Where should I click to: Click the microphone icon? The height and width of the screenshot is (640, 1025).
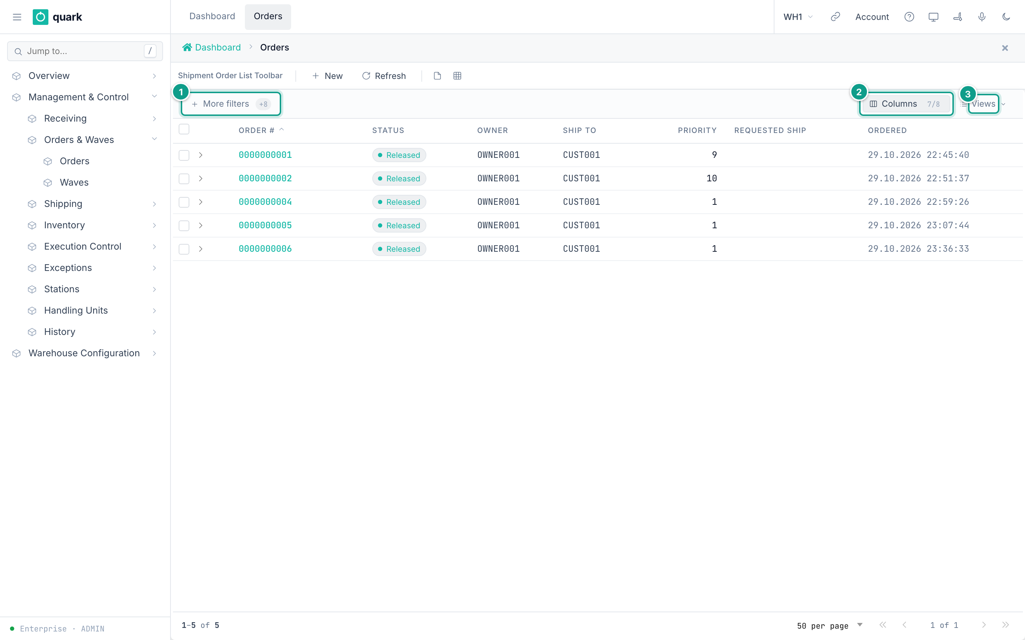(982, 17)
